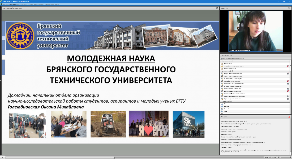
Task: Click participant icon beside Alexandr
Action: coord(222,106)
